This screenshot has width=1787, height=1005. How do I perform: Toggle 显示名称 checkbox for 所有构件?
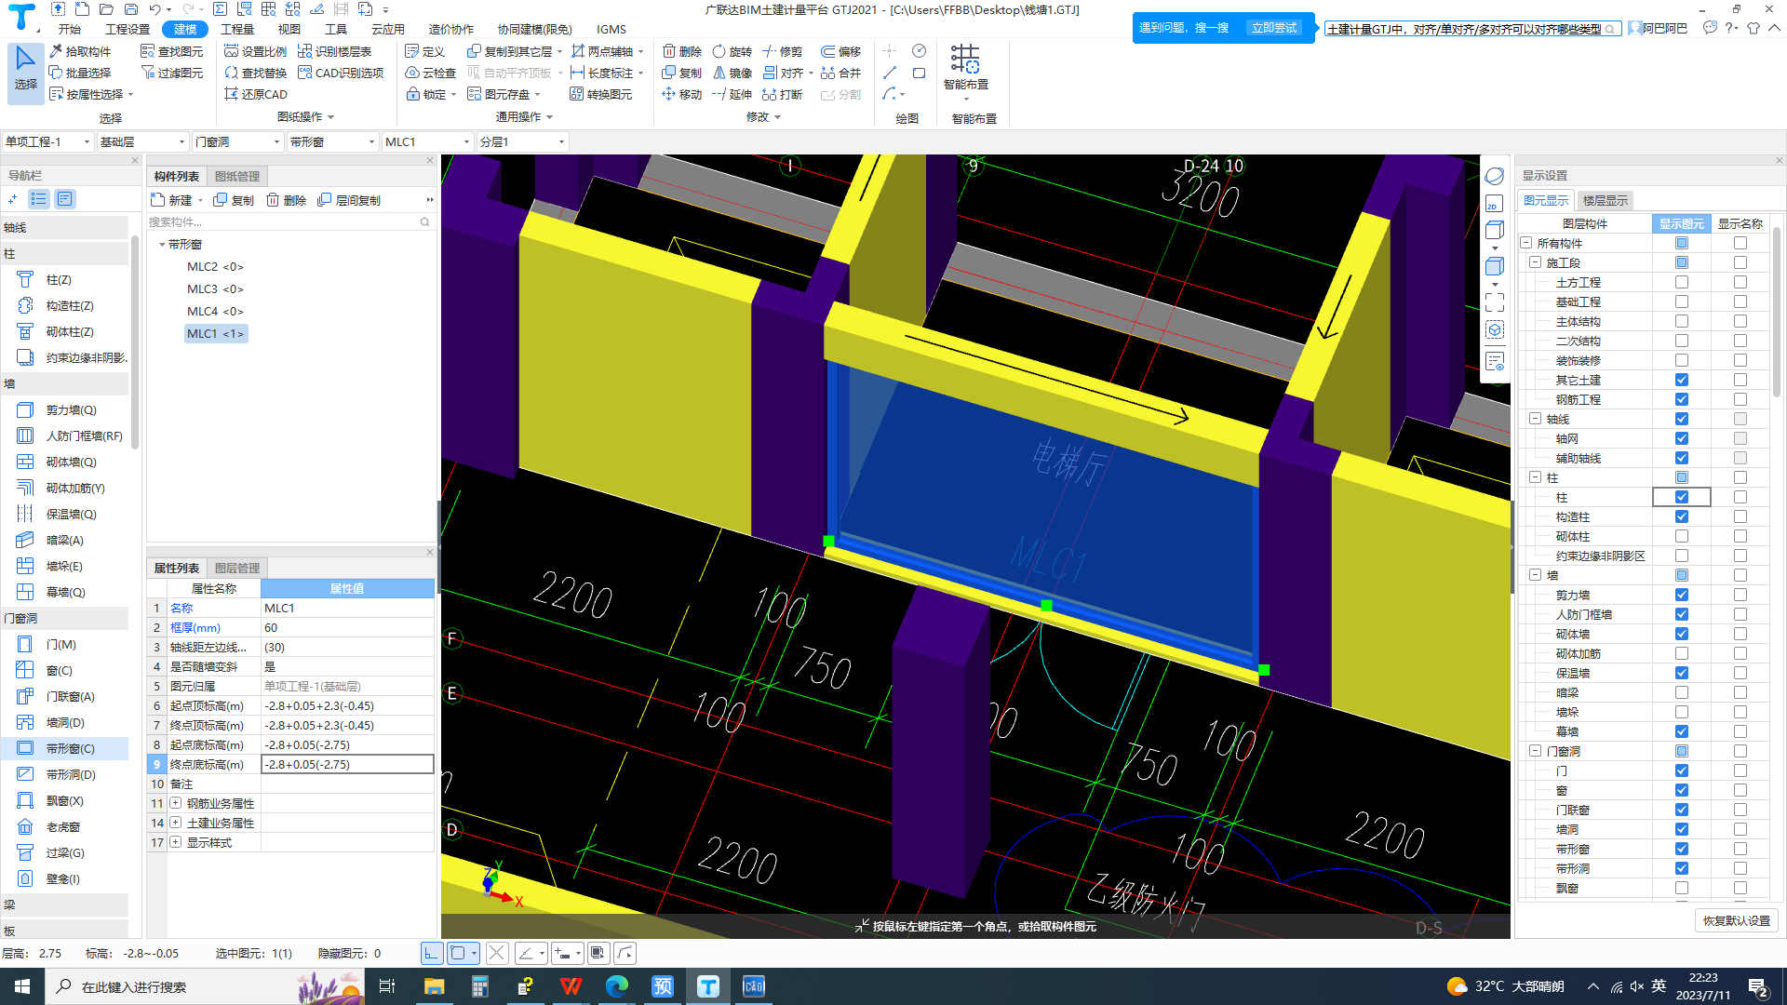[x=1740, y=243]
